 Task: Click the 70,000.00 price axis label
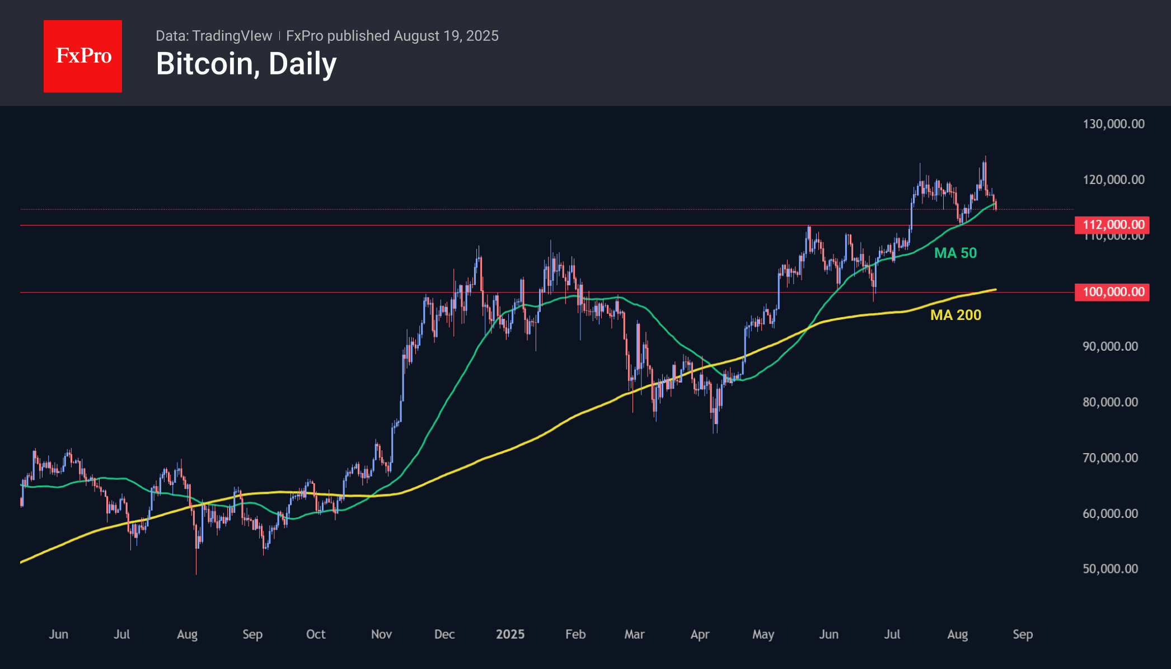pos(1110,458)
